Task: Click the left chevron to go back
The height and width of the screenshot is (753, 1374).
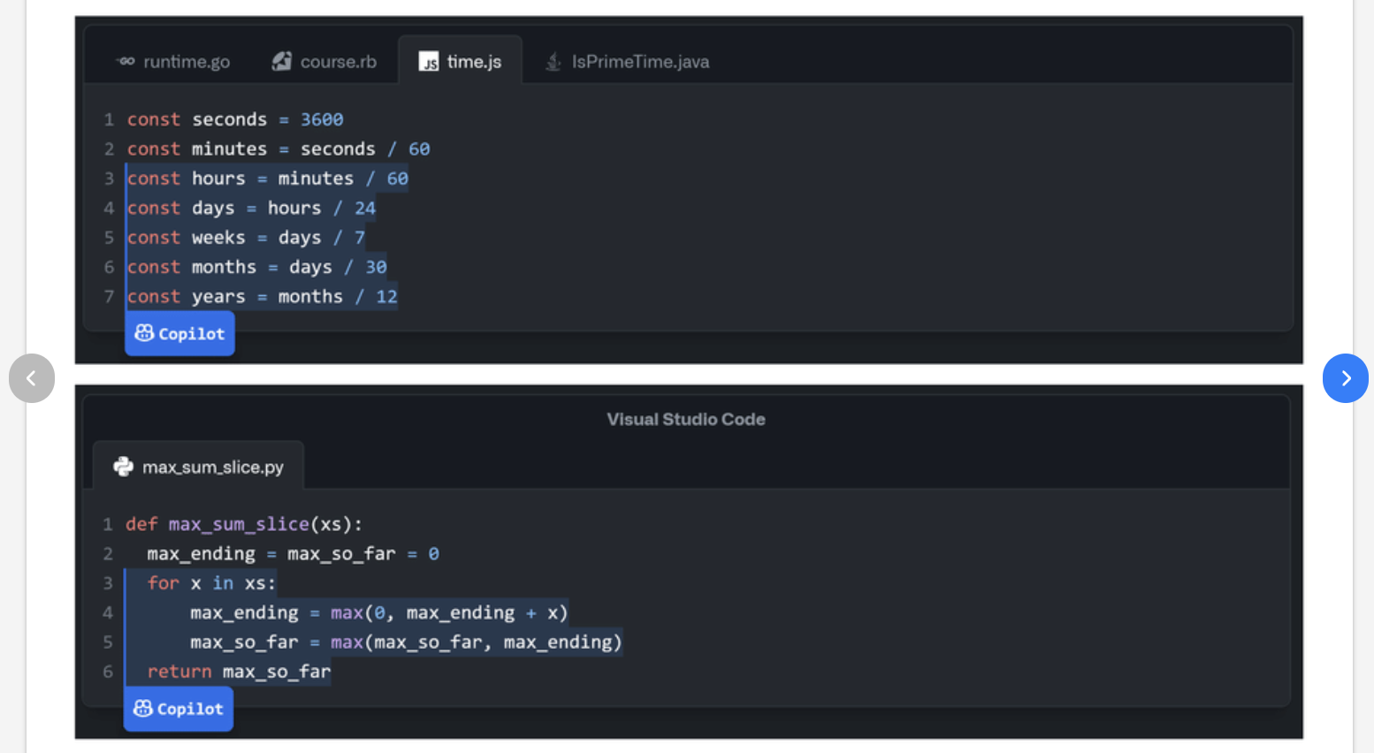Action: 32,378
